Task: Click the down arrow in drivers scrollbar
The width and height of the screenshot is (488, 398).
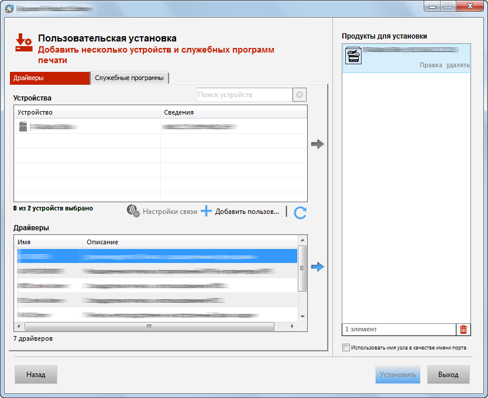Action: pos(302,317)
